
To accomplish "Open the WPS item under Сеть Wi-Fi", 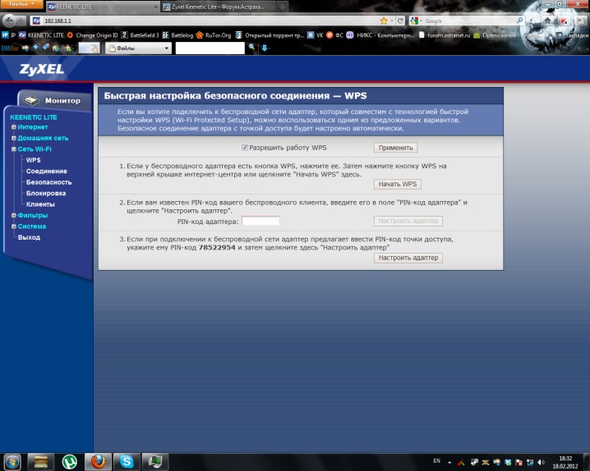I will pyautogui.click(x=33, y=160).
